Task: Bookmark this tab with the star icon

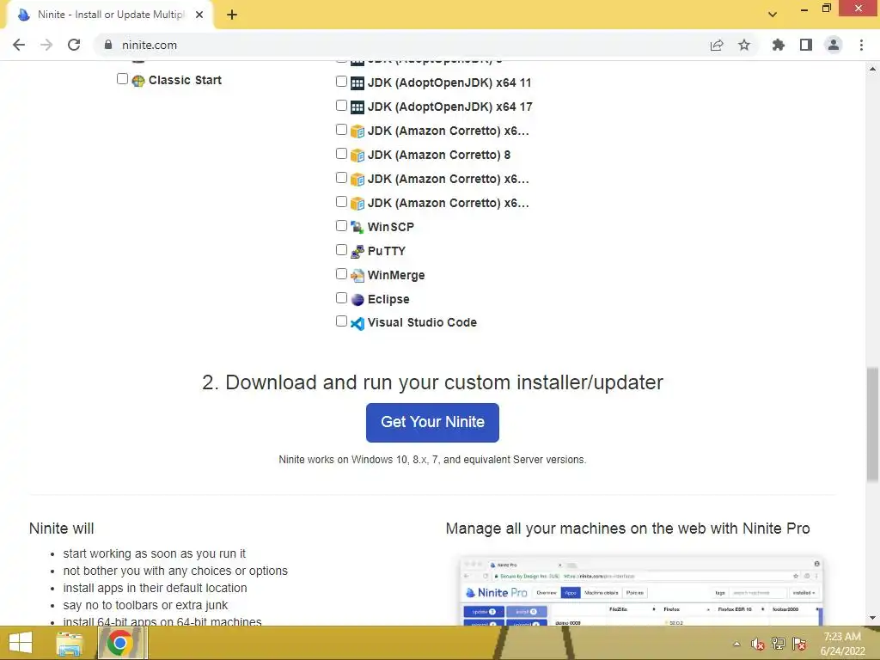Action: coord(744,45)
